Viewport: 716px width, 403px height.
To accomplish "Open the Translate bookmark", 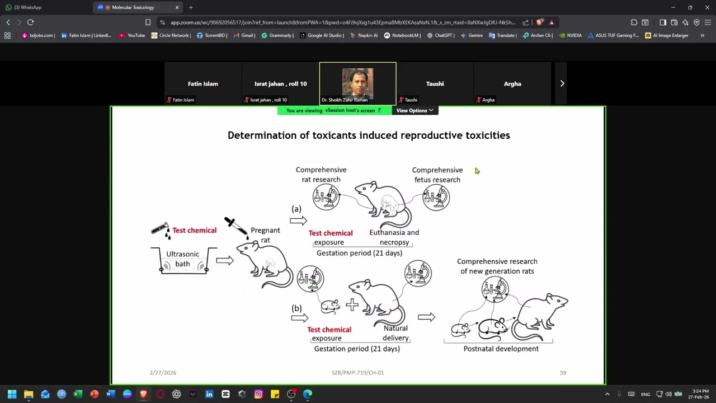I will click(x=502, y=35).
